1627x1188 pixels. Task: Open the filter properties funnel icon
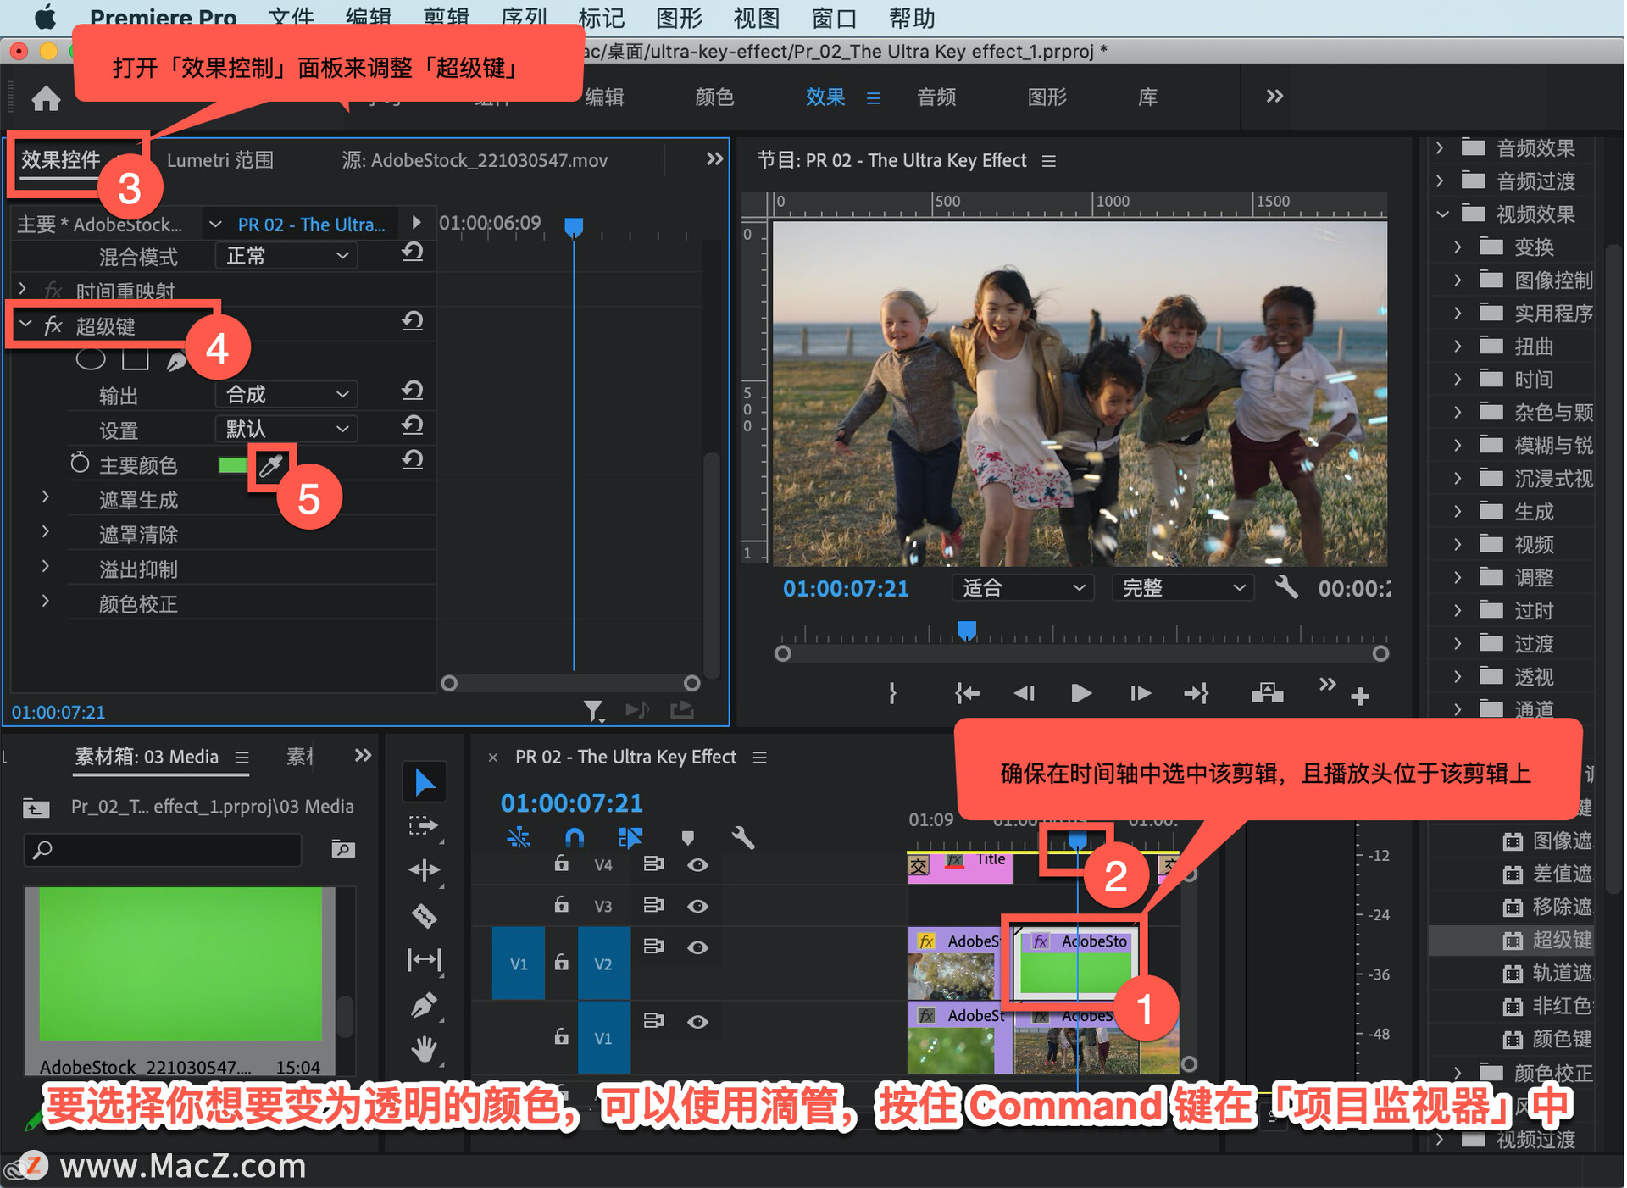[x=593, y=710]
